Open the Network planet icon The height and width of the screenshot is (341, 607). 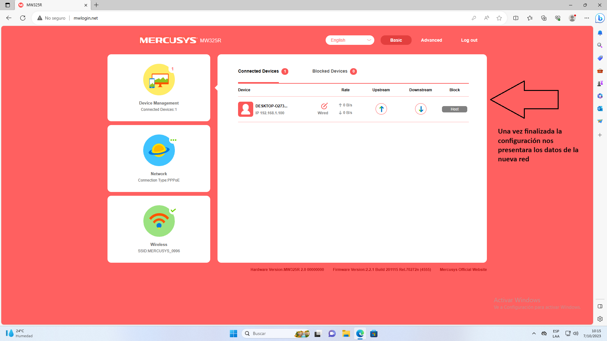tap(159, 150)
